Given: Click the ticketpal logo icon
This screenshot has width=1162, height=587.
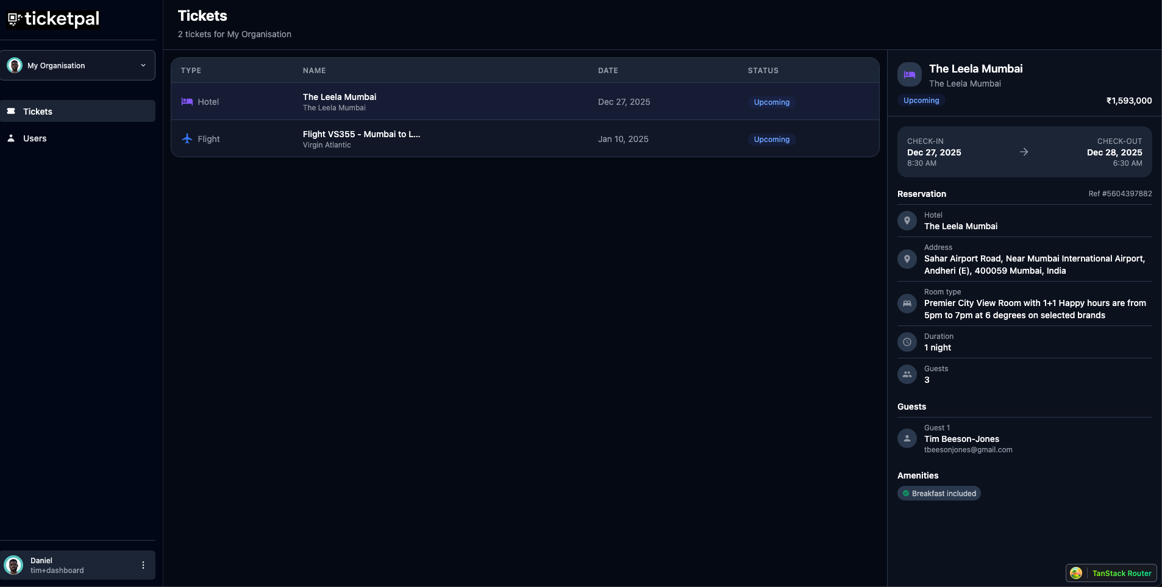Looking at the screenshot, I should (x=13, y=19).
